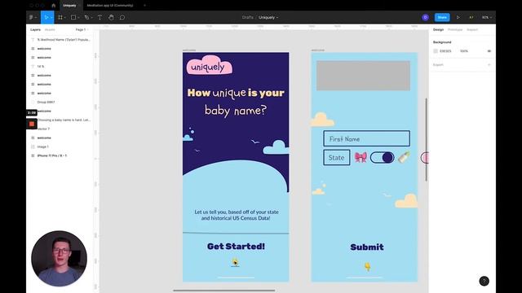Open the Page 1 pages dropdown
The height and width of the screenshot is (293, 522).
[82, 29]
